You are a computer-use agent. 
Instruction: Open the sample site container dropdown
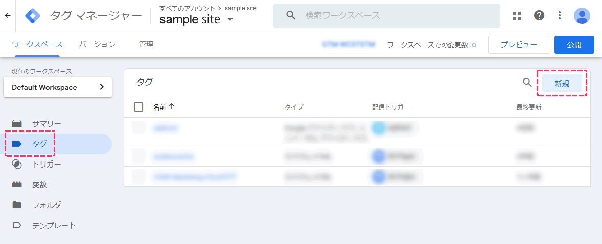[197, 19]
